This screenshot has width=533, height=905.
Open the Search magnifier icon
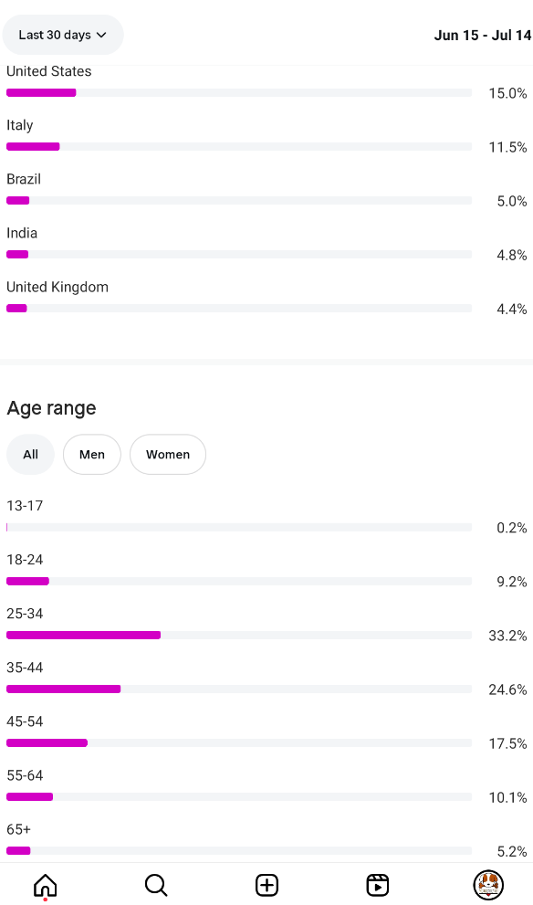pos(156,885)
